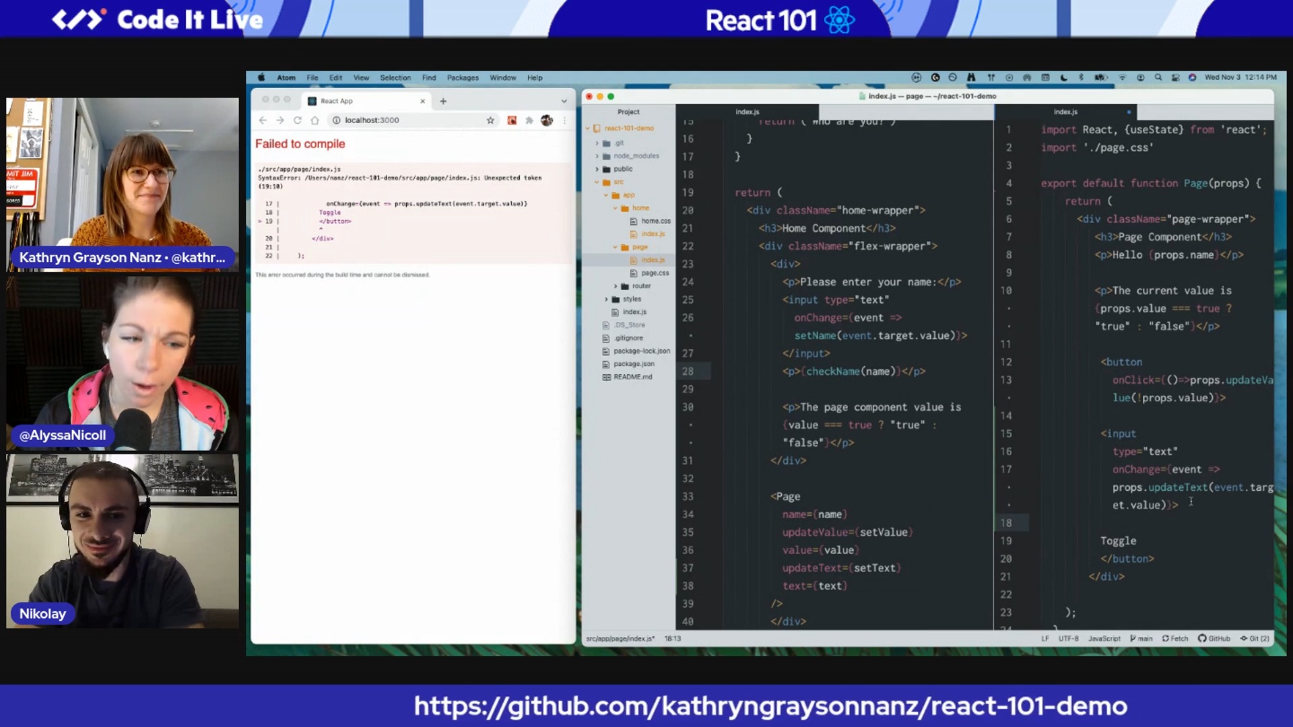Open README.md in the project tree
This screenshot has height=727, width=1293.
click(x=632, y=377)
